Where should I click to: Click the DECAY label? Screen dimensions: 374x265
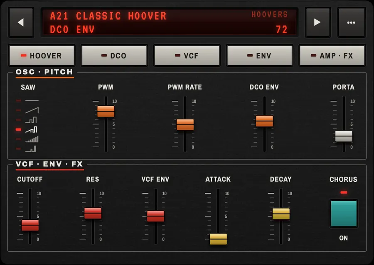(281, 179)
